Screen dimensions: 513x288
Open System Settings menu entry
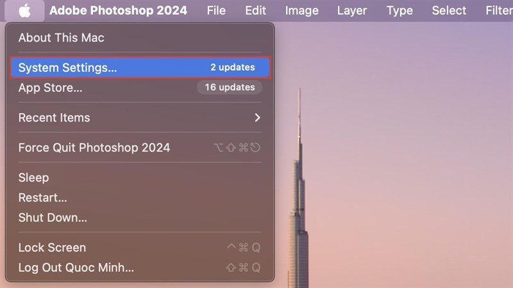pyautogui.click(x=140, y=68)
